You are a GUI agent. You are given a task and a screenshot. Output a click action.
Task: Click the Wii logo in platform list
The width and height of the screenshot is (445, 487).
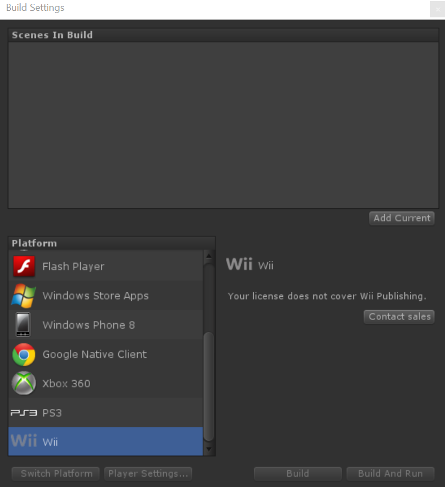[x=24, y=441]
